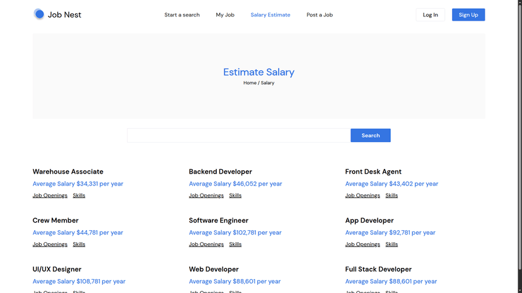Open Skills for Warehouse Associate

point(79,196)
